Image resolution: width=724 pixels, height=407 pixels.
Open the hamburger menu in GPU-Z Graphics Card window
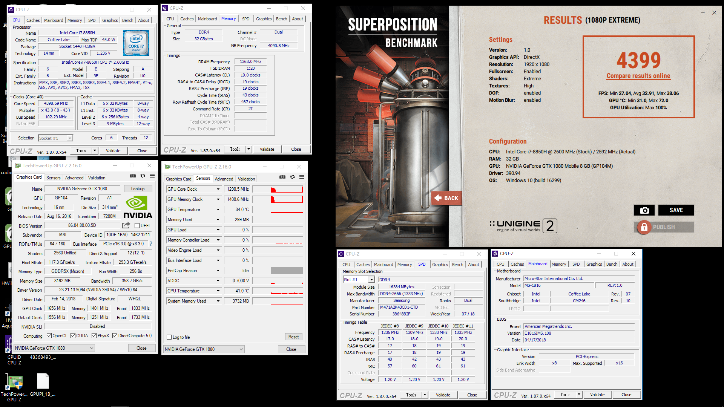tap(152, 176)
